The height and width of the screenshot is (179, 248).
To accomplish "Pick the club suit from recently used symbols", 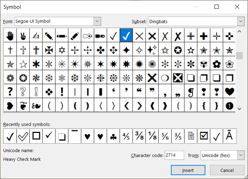I will tap(113, 136).
